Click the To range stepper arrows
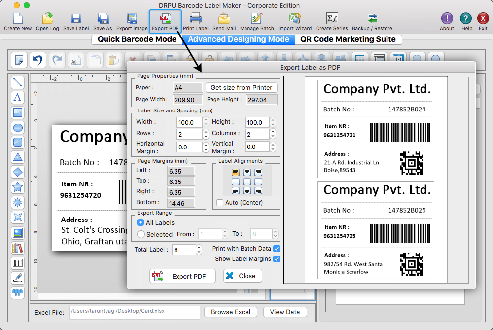The image size is (493, 330). click(276, 234)
